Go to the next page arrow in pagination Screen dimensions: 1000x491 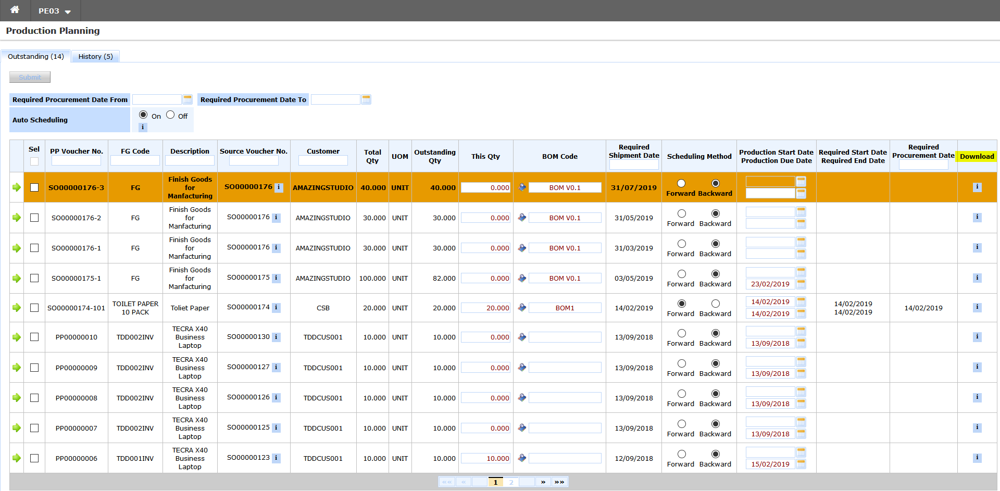543,482
